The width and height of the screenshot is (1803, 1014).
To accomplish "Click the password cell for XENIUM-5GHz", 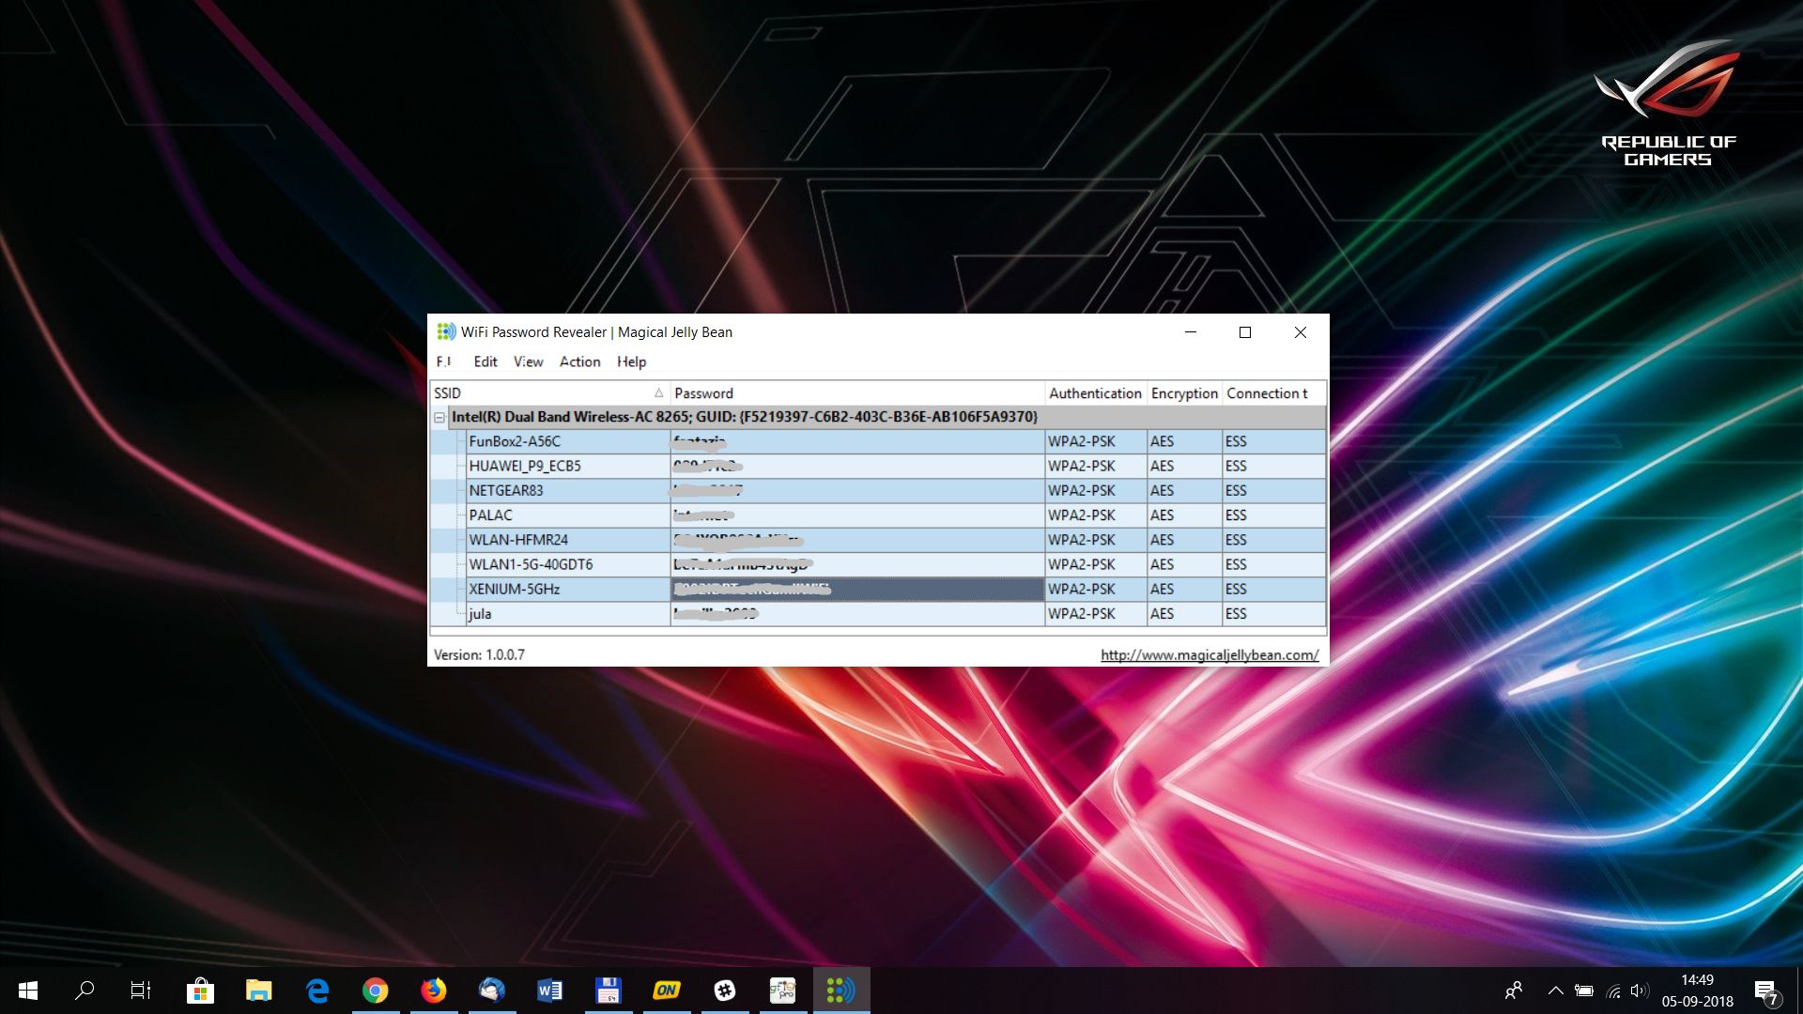I will (x=857, y=589).
